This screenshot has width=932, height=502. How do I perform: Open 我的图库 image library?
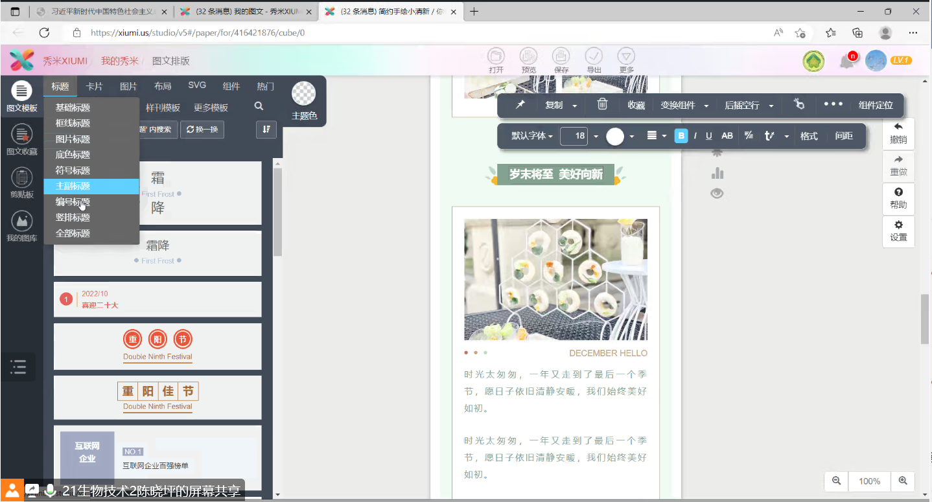tap(21, 226)
